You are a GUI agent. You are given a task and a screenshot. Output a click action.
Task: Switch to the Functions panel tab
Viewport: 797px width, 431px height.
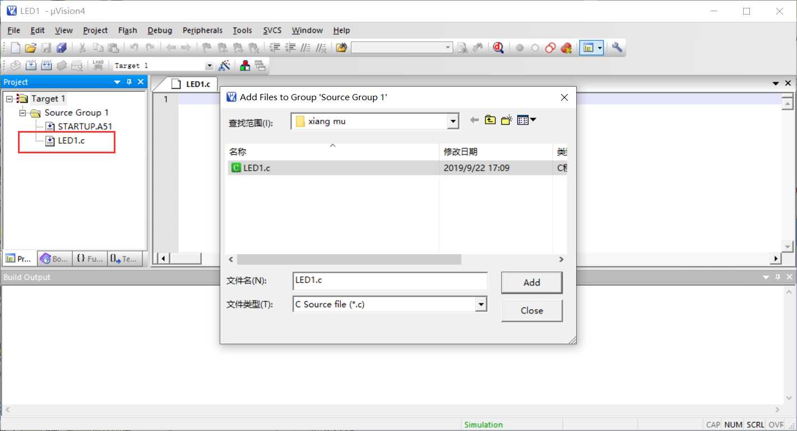pyautogui.click(x=90, y=259)
